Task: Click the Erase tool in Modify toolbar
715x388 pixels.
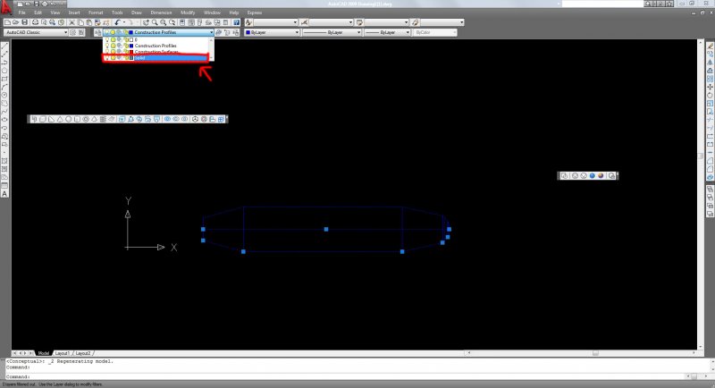Action: click(x=710, y=46)
